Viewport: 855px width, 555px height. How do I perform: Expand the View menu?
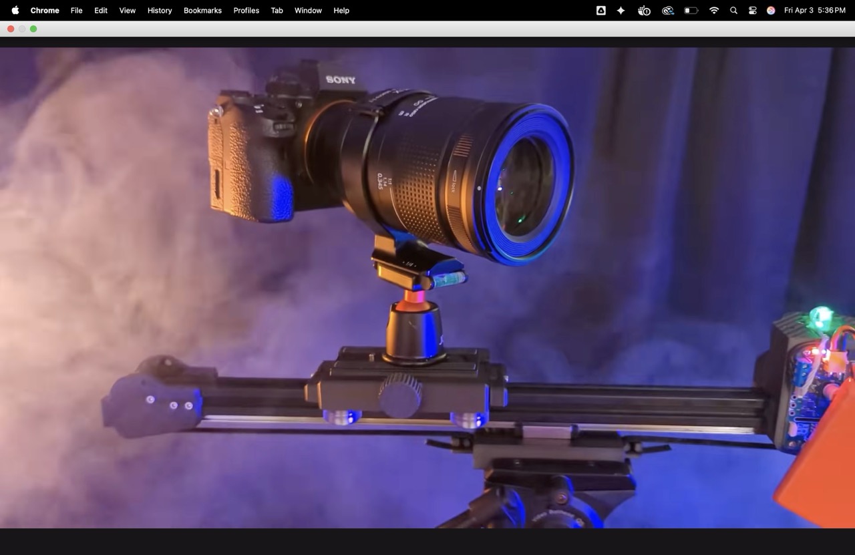[x=127, y=10]
